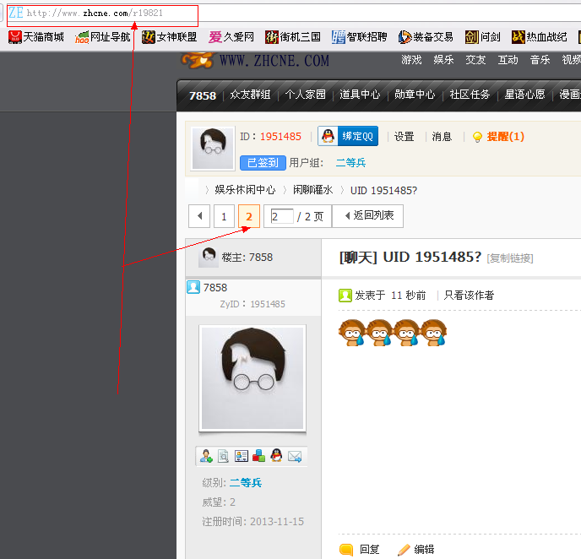The image size is (581, 559).
Task: Click the yellow speech bubble reply icon
Action: [346, 550]
